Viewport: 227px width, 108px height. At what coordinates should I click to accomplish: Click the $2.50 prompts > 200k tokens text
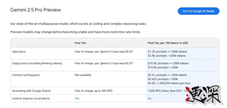166,56
